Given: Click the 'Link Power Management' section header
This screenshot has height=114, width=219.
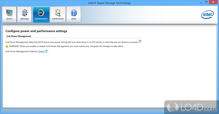Looking at the screenshot, I should pos(19,36).
